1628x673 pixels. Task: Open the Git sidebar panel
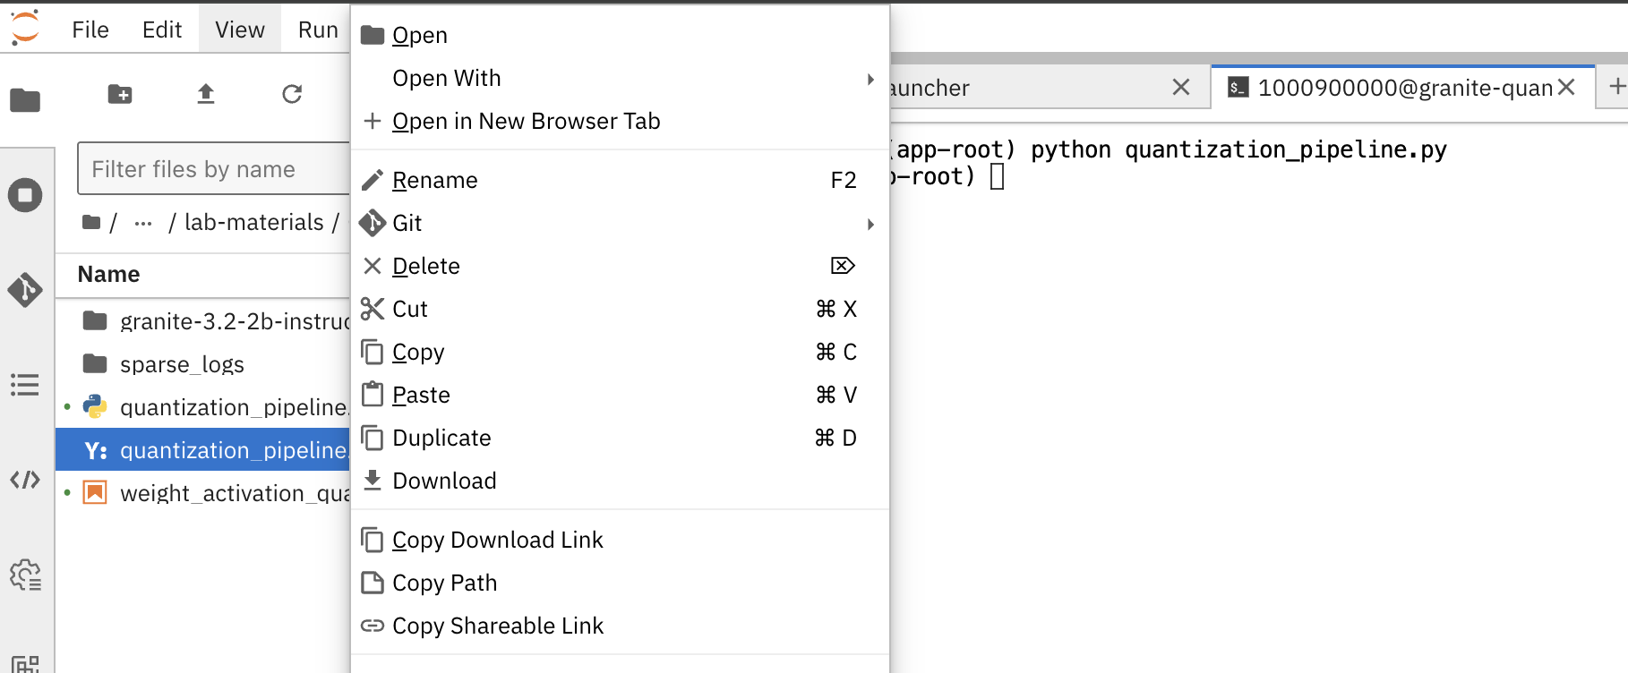coord(25,290)
